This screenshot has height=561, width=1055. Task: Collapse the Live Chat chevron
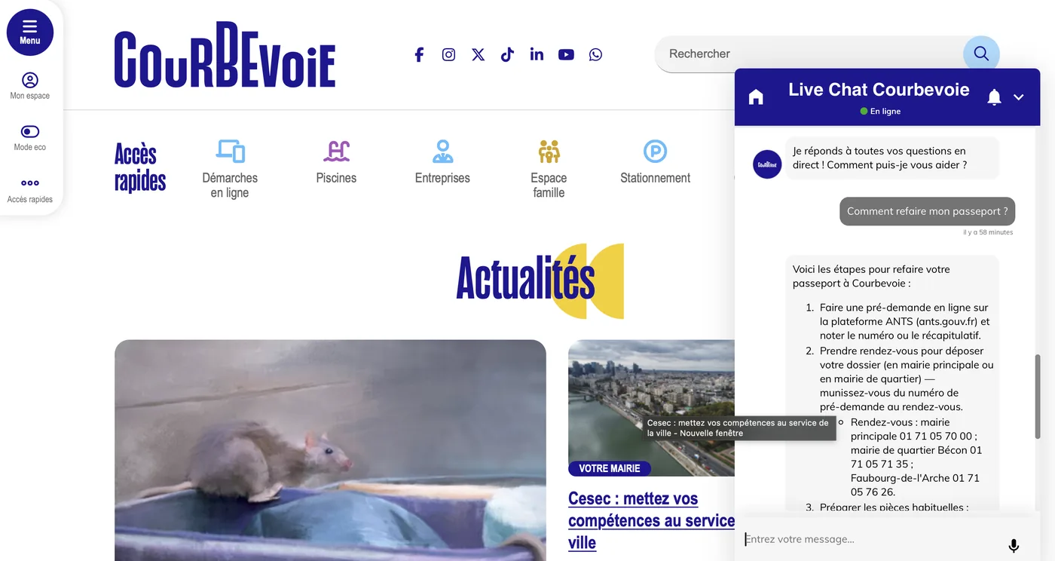tap(1019, 97)
